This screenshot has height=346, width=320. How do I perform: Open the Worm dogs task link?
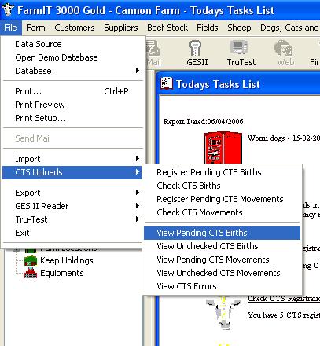pos(284,138)
